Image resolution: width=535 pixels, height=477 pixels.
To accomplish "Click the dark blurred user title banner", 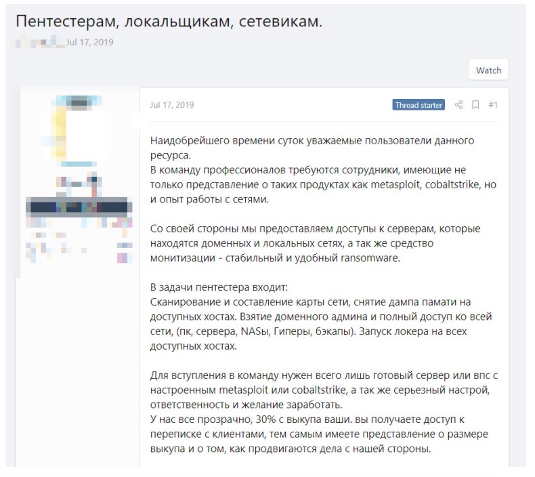I will 77,207.
